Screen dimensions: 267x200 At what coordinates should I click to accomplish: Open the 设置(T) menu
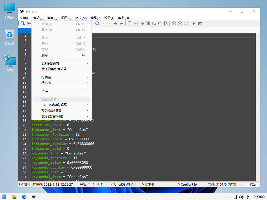[109, 18]
